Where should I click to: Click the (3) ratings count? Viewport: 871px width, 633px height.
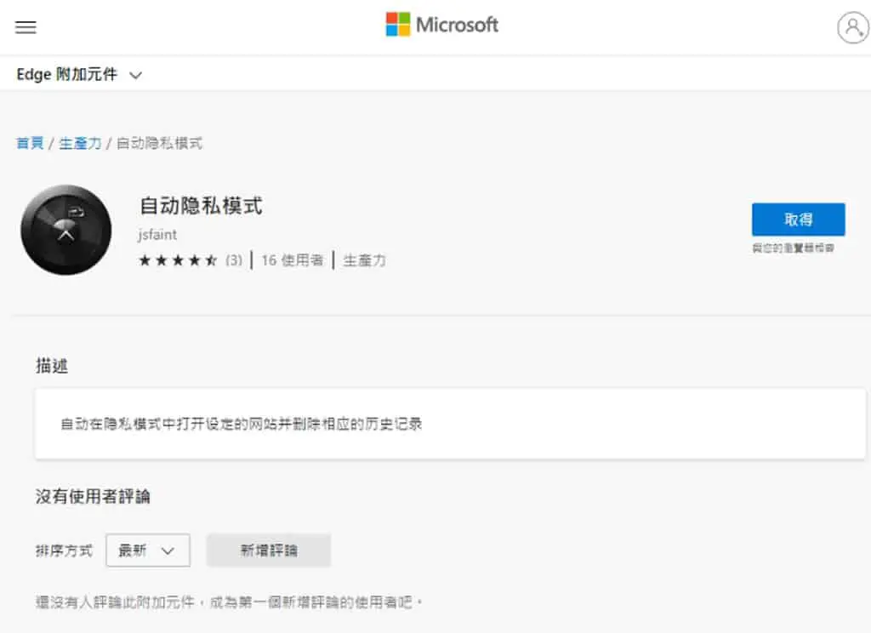tap(234, 260)
